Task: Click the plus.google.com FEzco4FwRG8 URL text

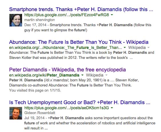Action: (x=67, y=15)
